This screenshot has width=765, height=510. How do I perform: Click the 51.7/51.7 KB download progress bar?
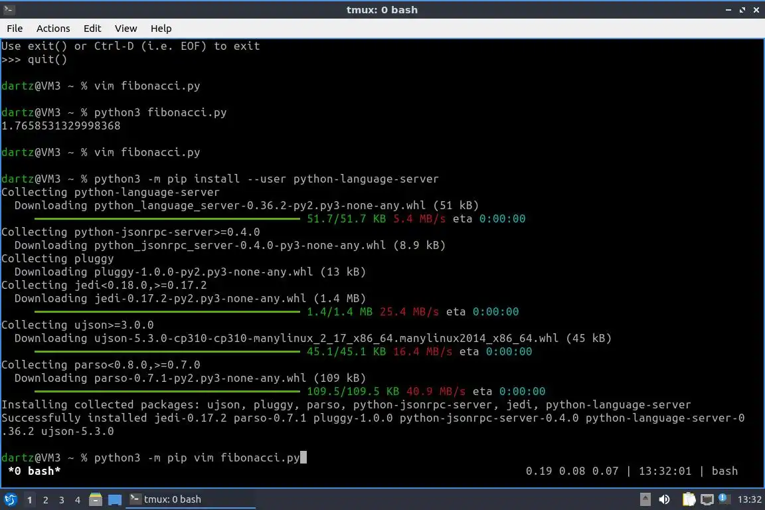[167, 219]
